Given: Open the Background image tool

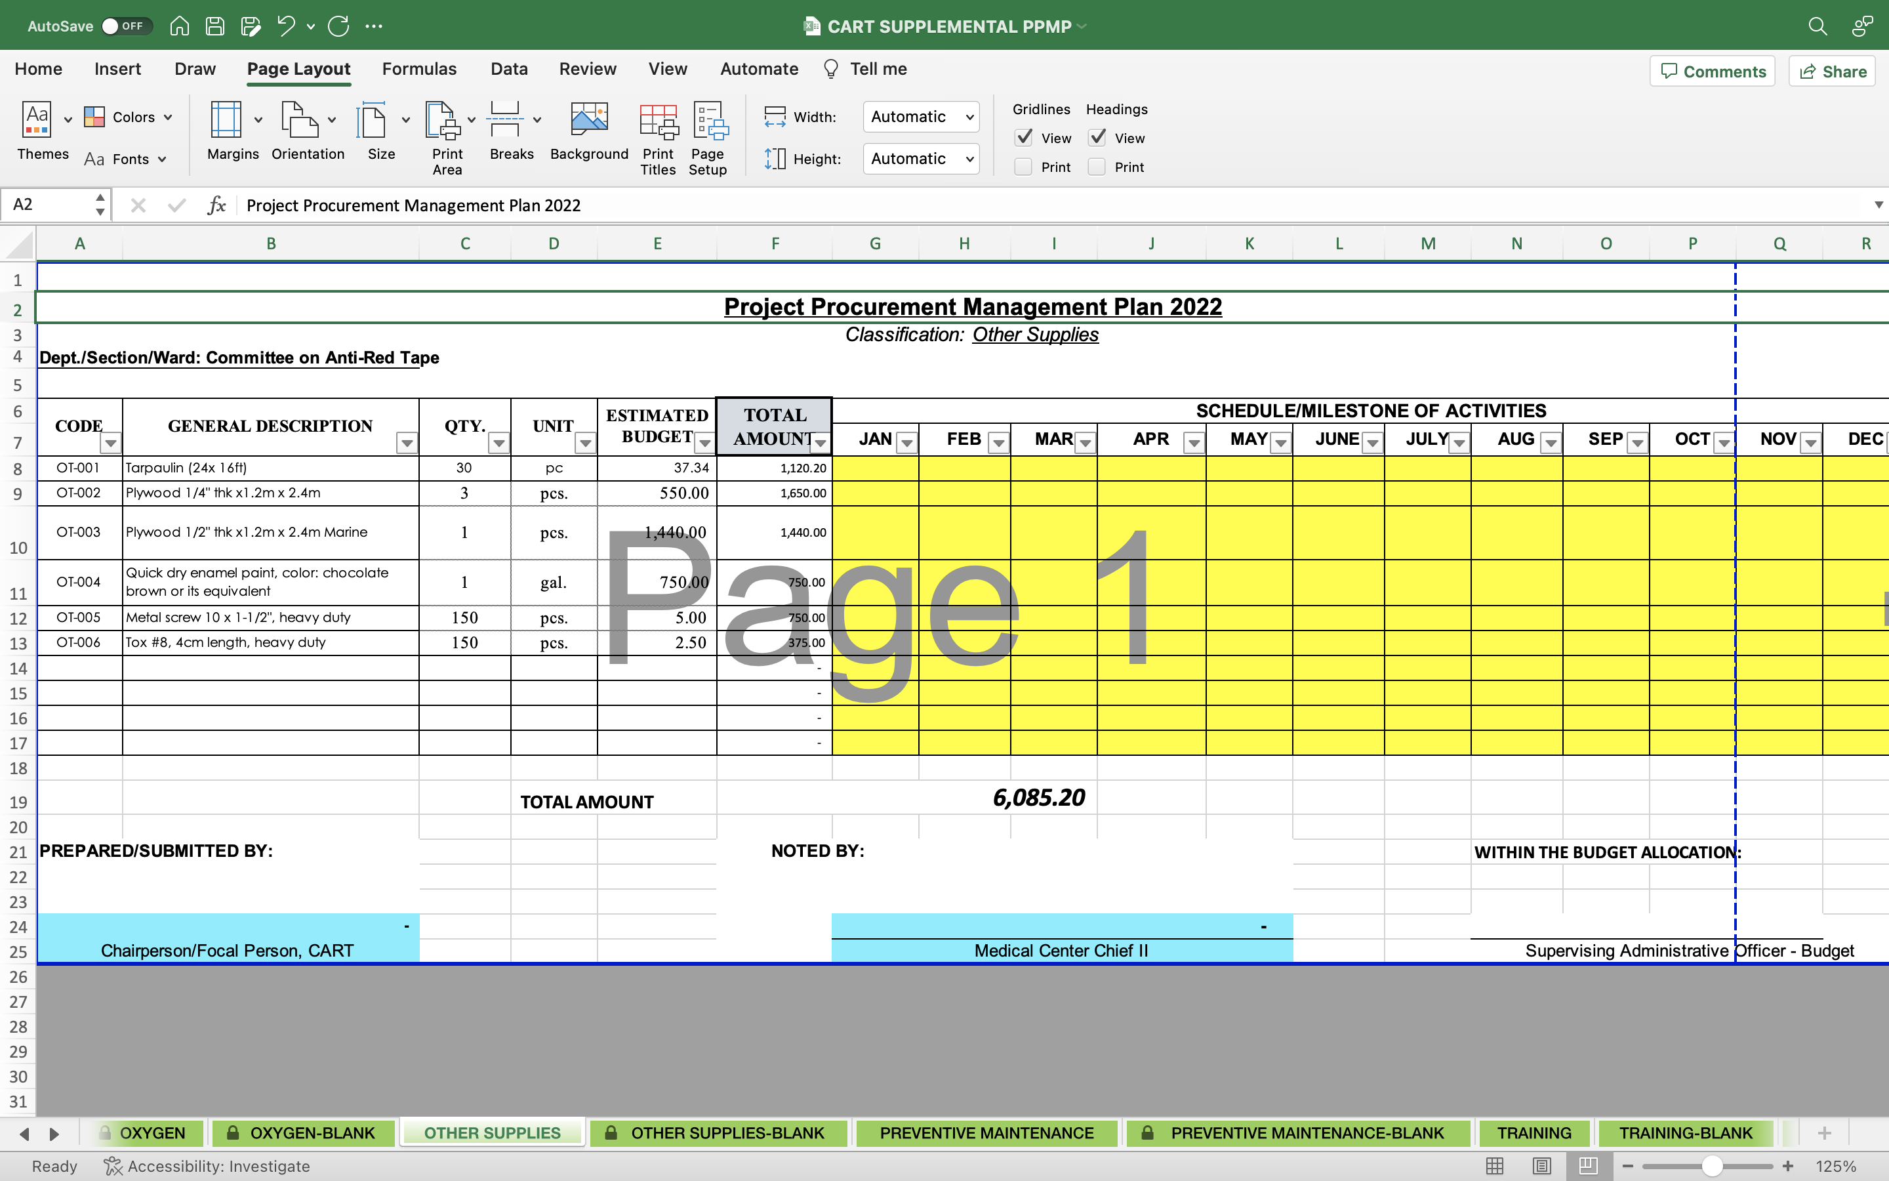Looking at the screenshot, I should (x=588, y=121).
